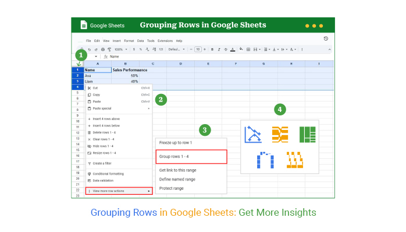Screen dimensions: 406x232
Task: Click the Borders toolbar icon
Action: tap(248, 49)
